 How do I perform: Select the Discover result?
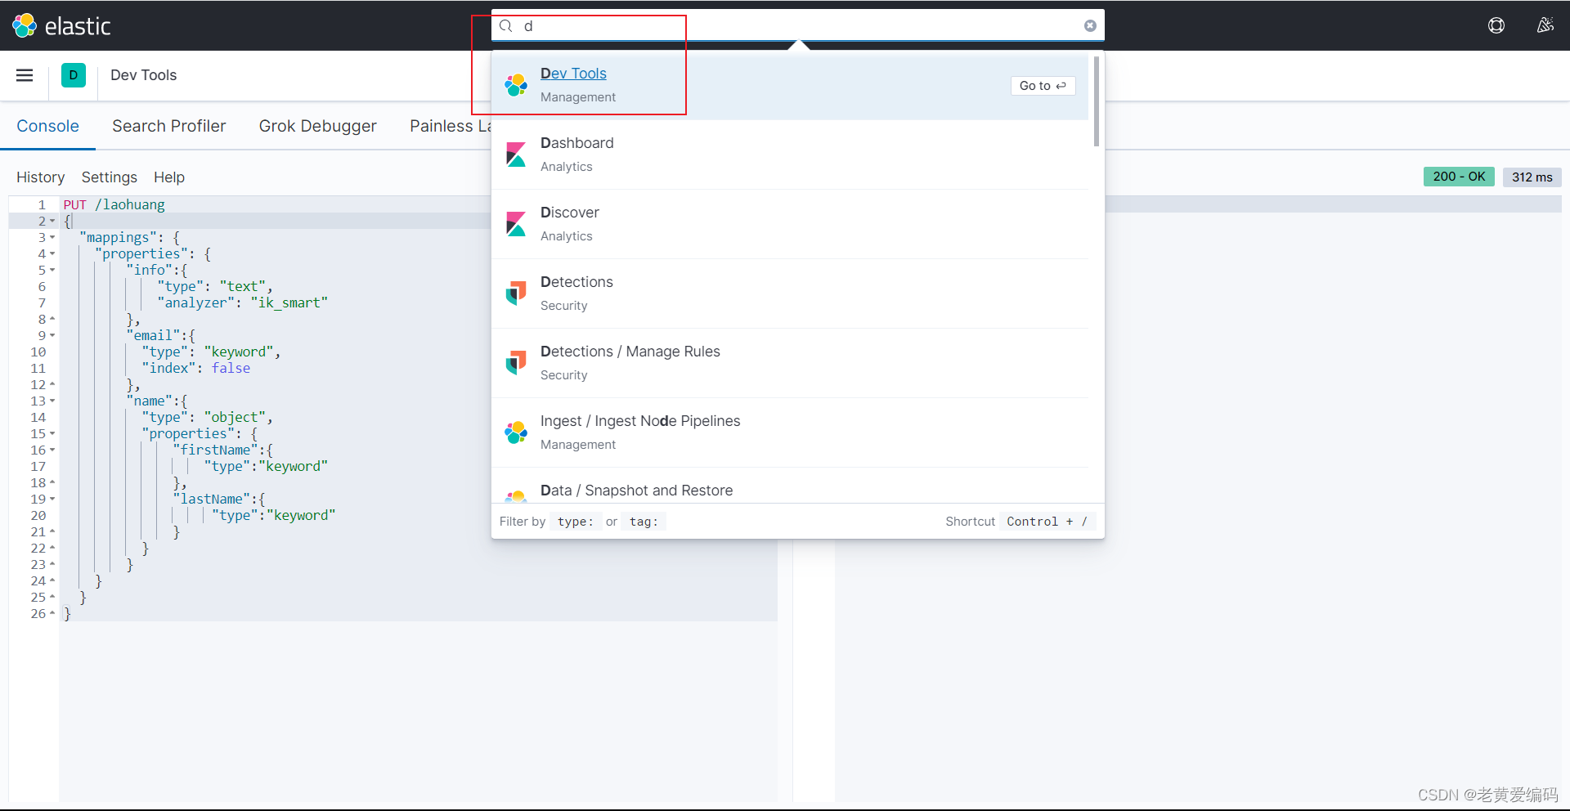[790, 224]
